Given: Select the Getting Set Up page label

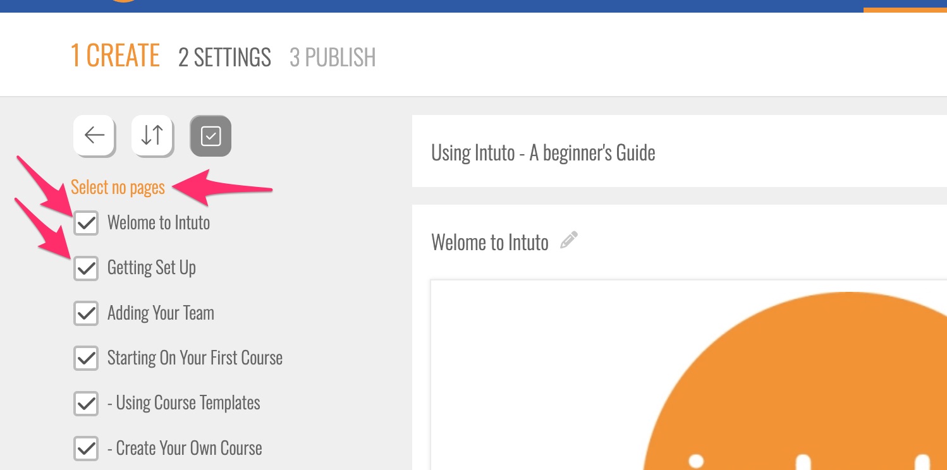Looking at the screenshot, I should [152, 268].
